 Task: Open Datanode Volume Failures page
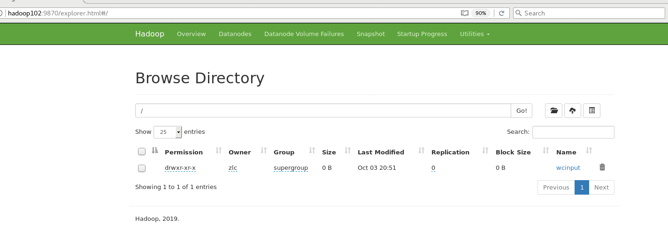pyautogui.click(x=304, y=34)
